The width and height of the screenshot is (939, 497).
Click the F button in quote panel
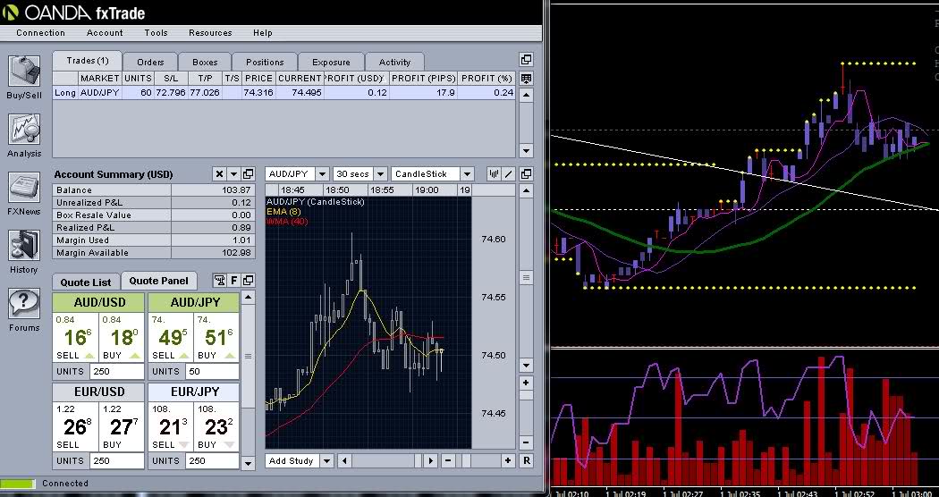pos(234,281)
